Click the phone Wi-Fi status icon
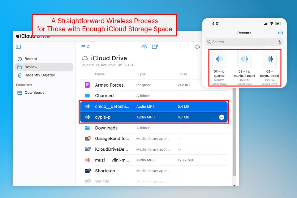297x198 pixels. [272, 24]
